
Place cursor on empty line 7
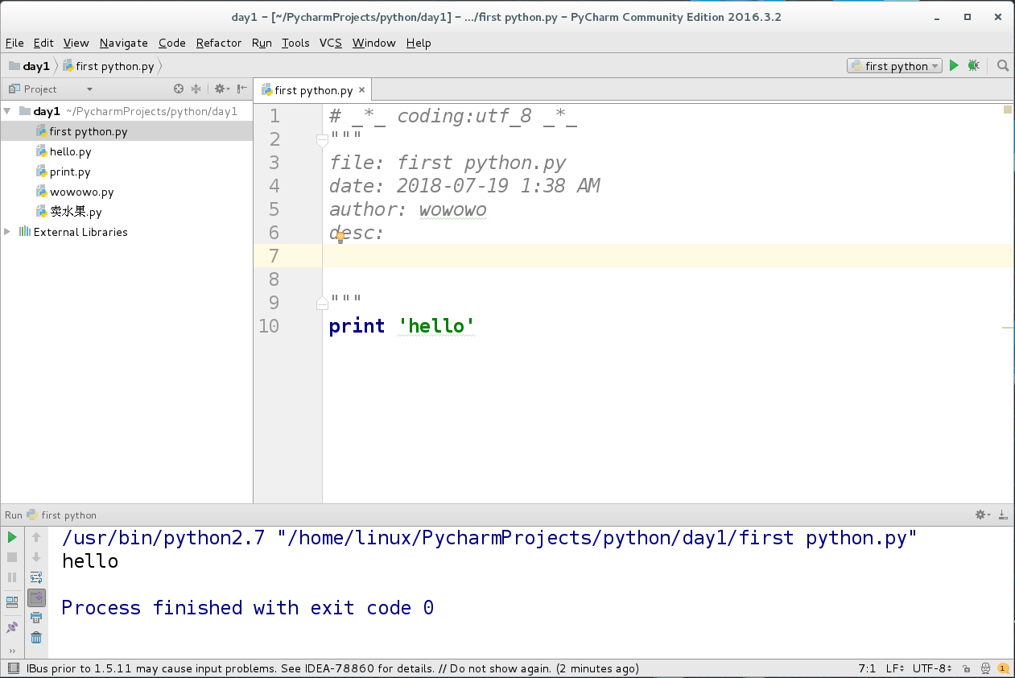click(668, 255)
